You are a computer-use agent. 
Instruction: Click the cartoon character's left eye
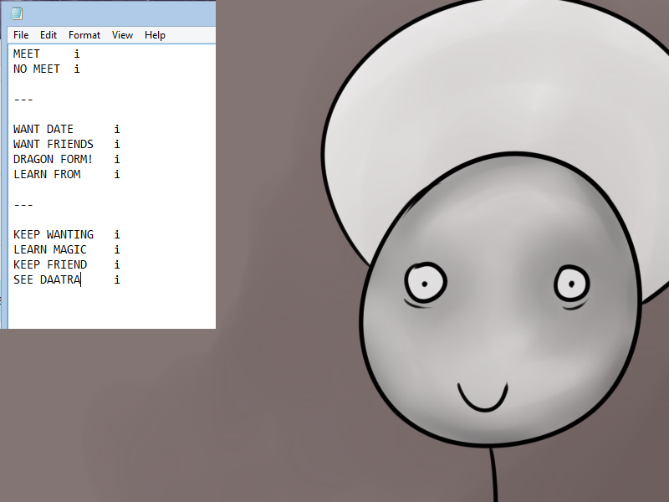click(426, 283)
